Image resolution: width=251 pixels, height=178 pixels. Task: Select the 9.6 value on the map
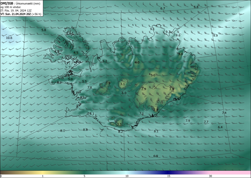[178, 35]
